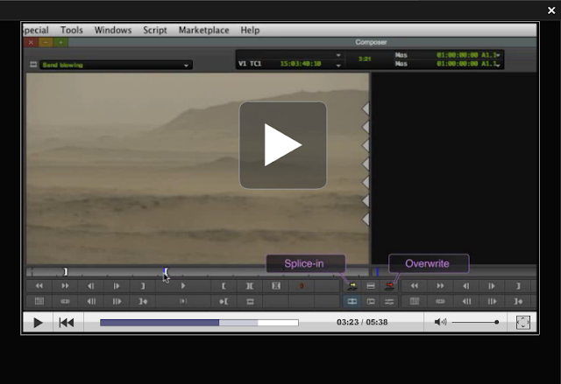
Task: Toggle the video player mute speaker icon
Action: tap(440, 322)
